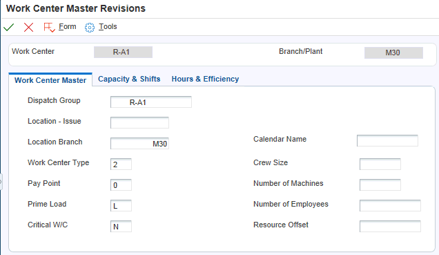Click the Work Center Master Revisions title
The width and height of the screenshot is (439, 255).
(x=76, y=8)
